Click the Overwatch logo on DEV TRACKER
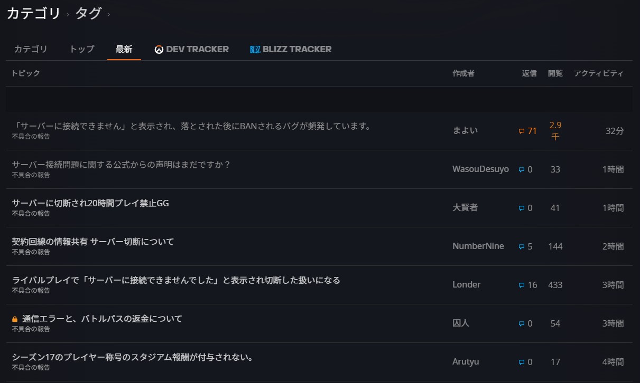640x383 pixels. [159, 50]
